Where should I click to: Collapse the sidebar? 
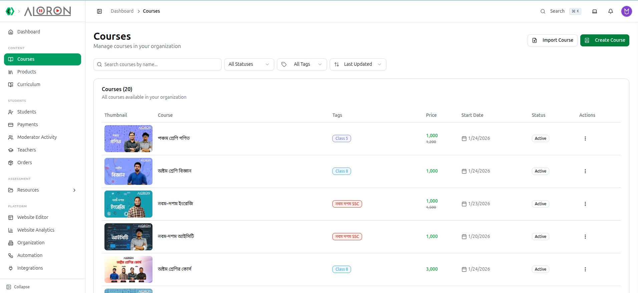point(18,287)
